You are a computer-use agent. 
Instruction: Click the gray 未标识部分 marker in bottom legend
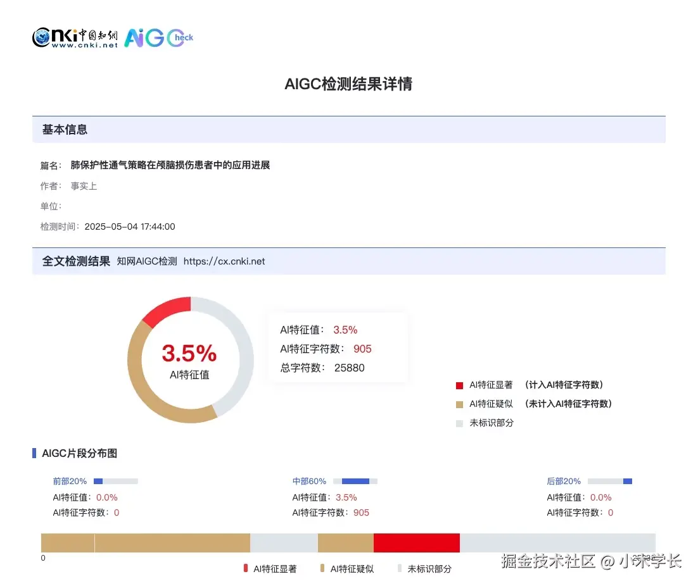(x=399, y=568)
